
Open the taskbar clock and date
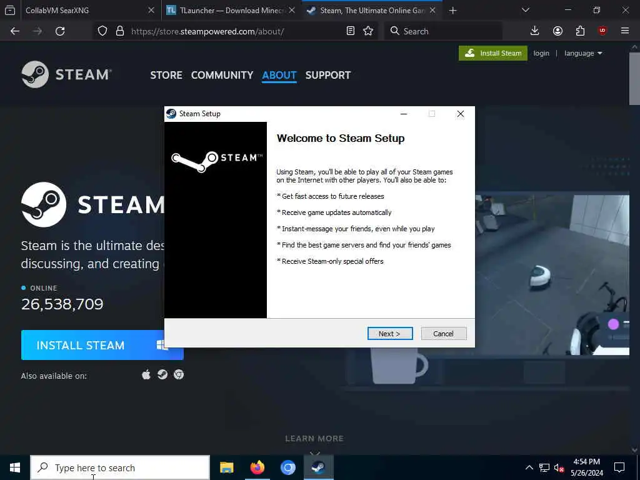[586, 467]
